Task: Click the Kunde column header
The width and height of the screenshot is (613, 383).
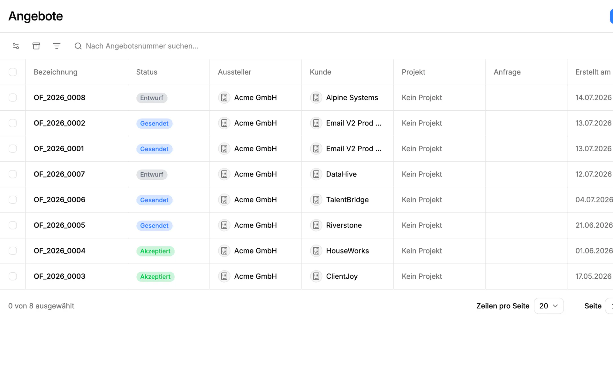Action: (x=320, y=72)
